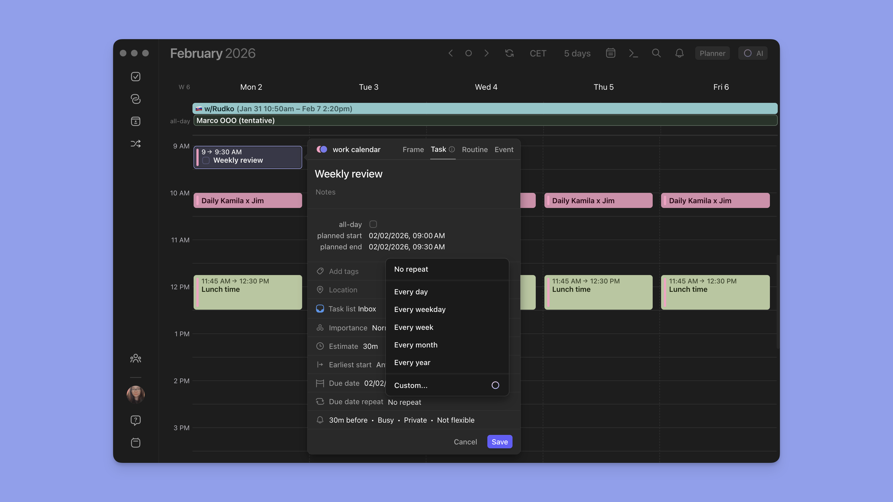Change Task list Inbox value
Image resolution: width=893 pixels, height=502 pixels.
[367, 309]
